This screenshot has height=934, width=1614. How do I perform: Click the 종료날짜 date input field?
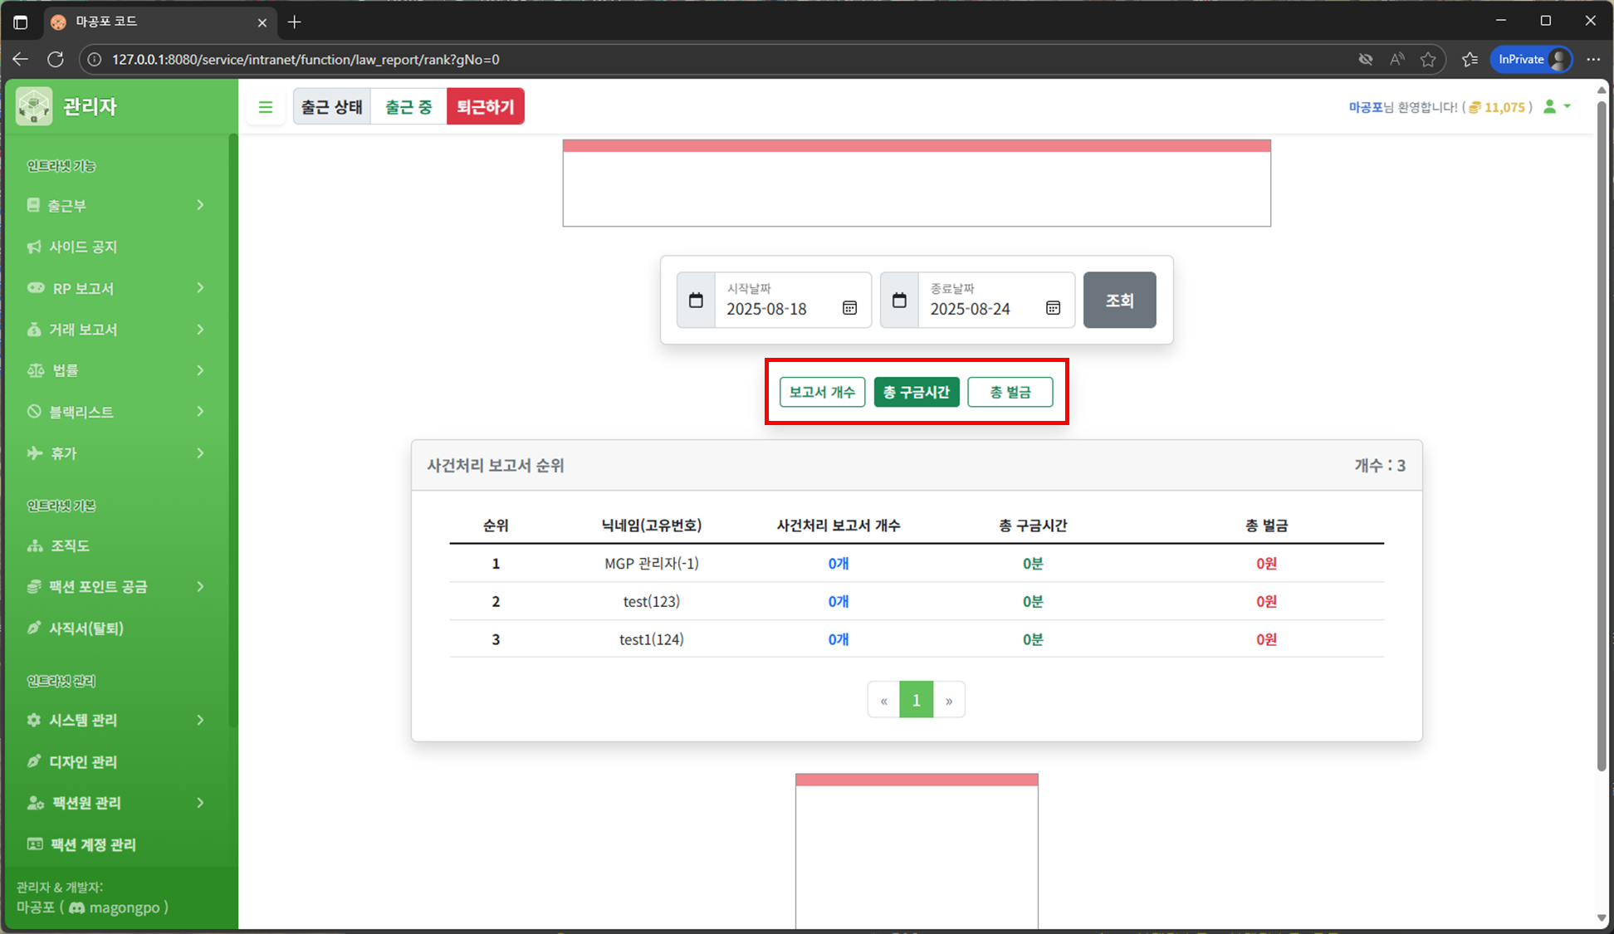996,300
